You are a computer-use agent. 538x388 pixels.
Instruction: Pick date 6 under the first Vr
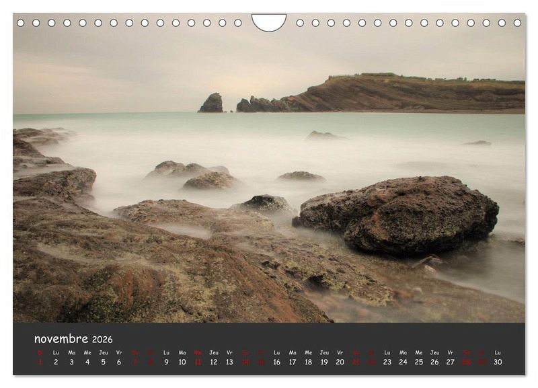pos(119,362)
